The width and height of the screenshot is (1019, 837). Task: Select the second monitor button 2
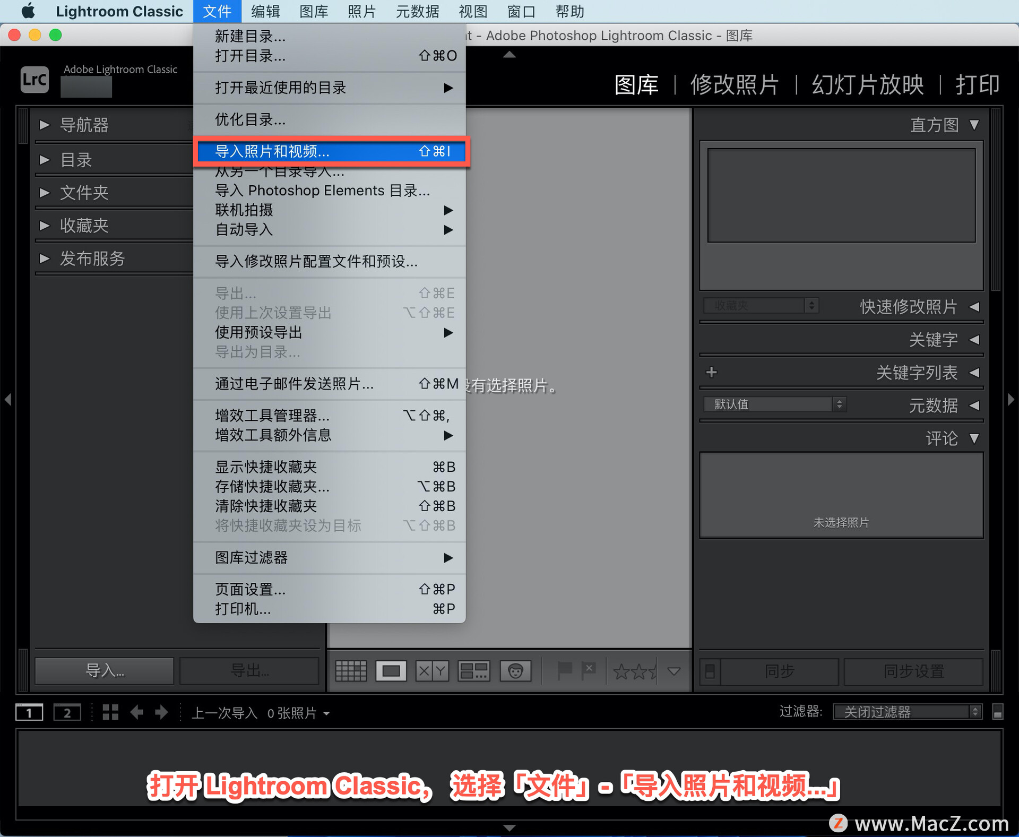pyautogui.click(x=67, y=712)
